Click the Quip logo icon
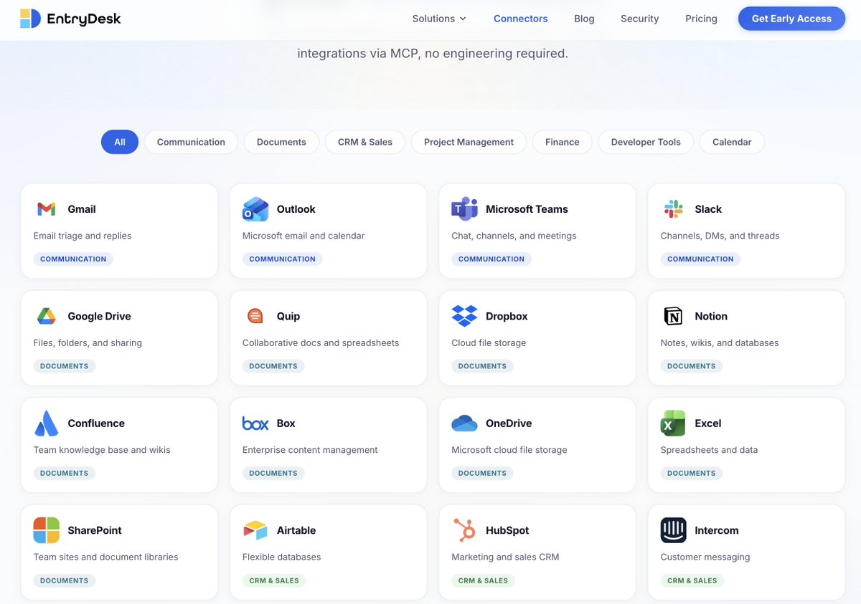Screen dimensions: 861x604 pos(255,316)
